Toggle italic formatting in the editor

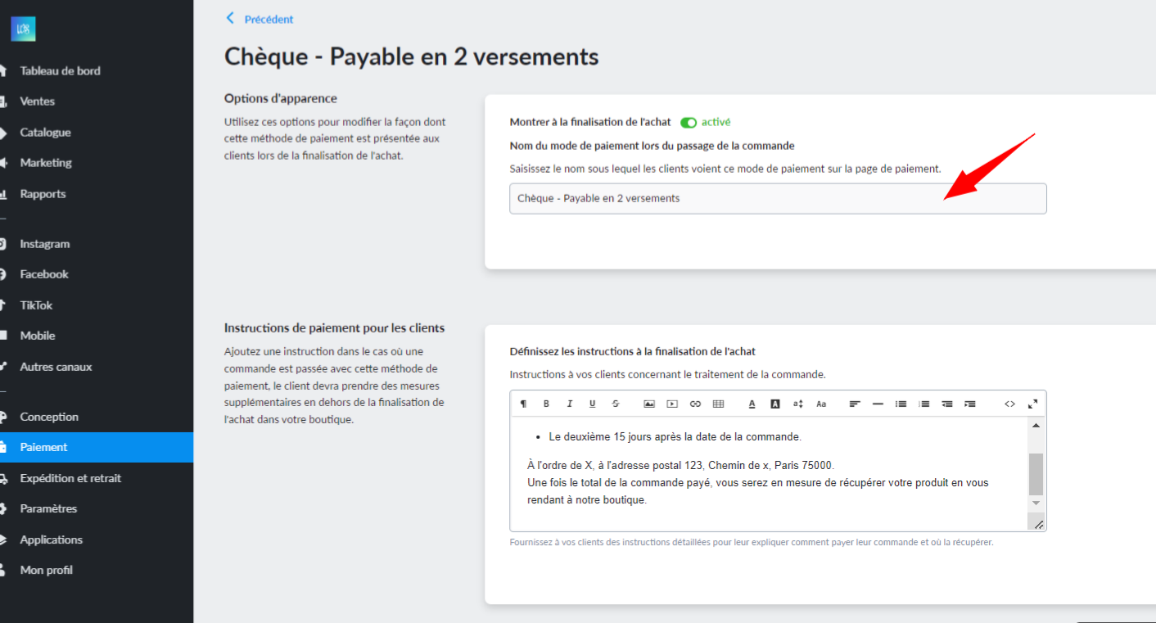569,404
